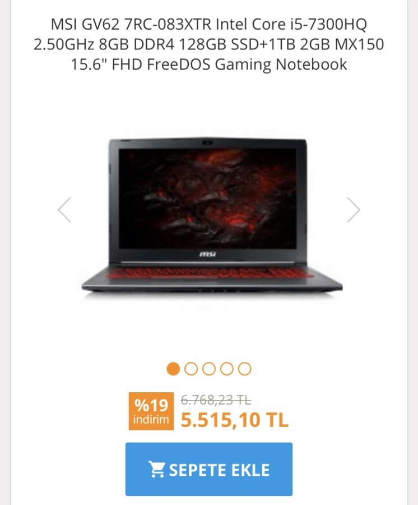Select the fifth carousel dot
Screen dimensions: 418x505
pos(245,369)
